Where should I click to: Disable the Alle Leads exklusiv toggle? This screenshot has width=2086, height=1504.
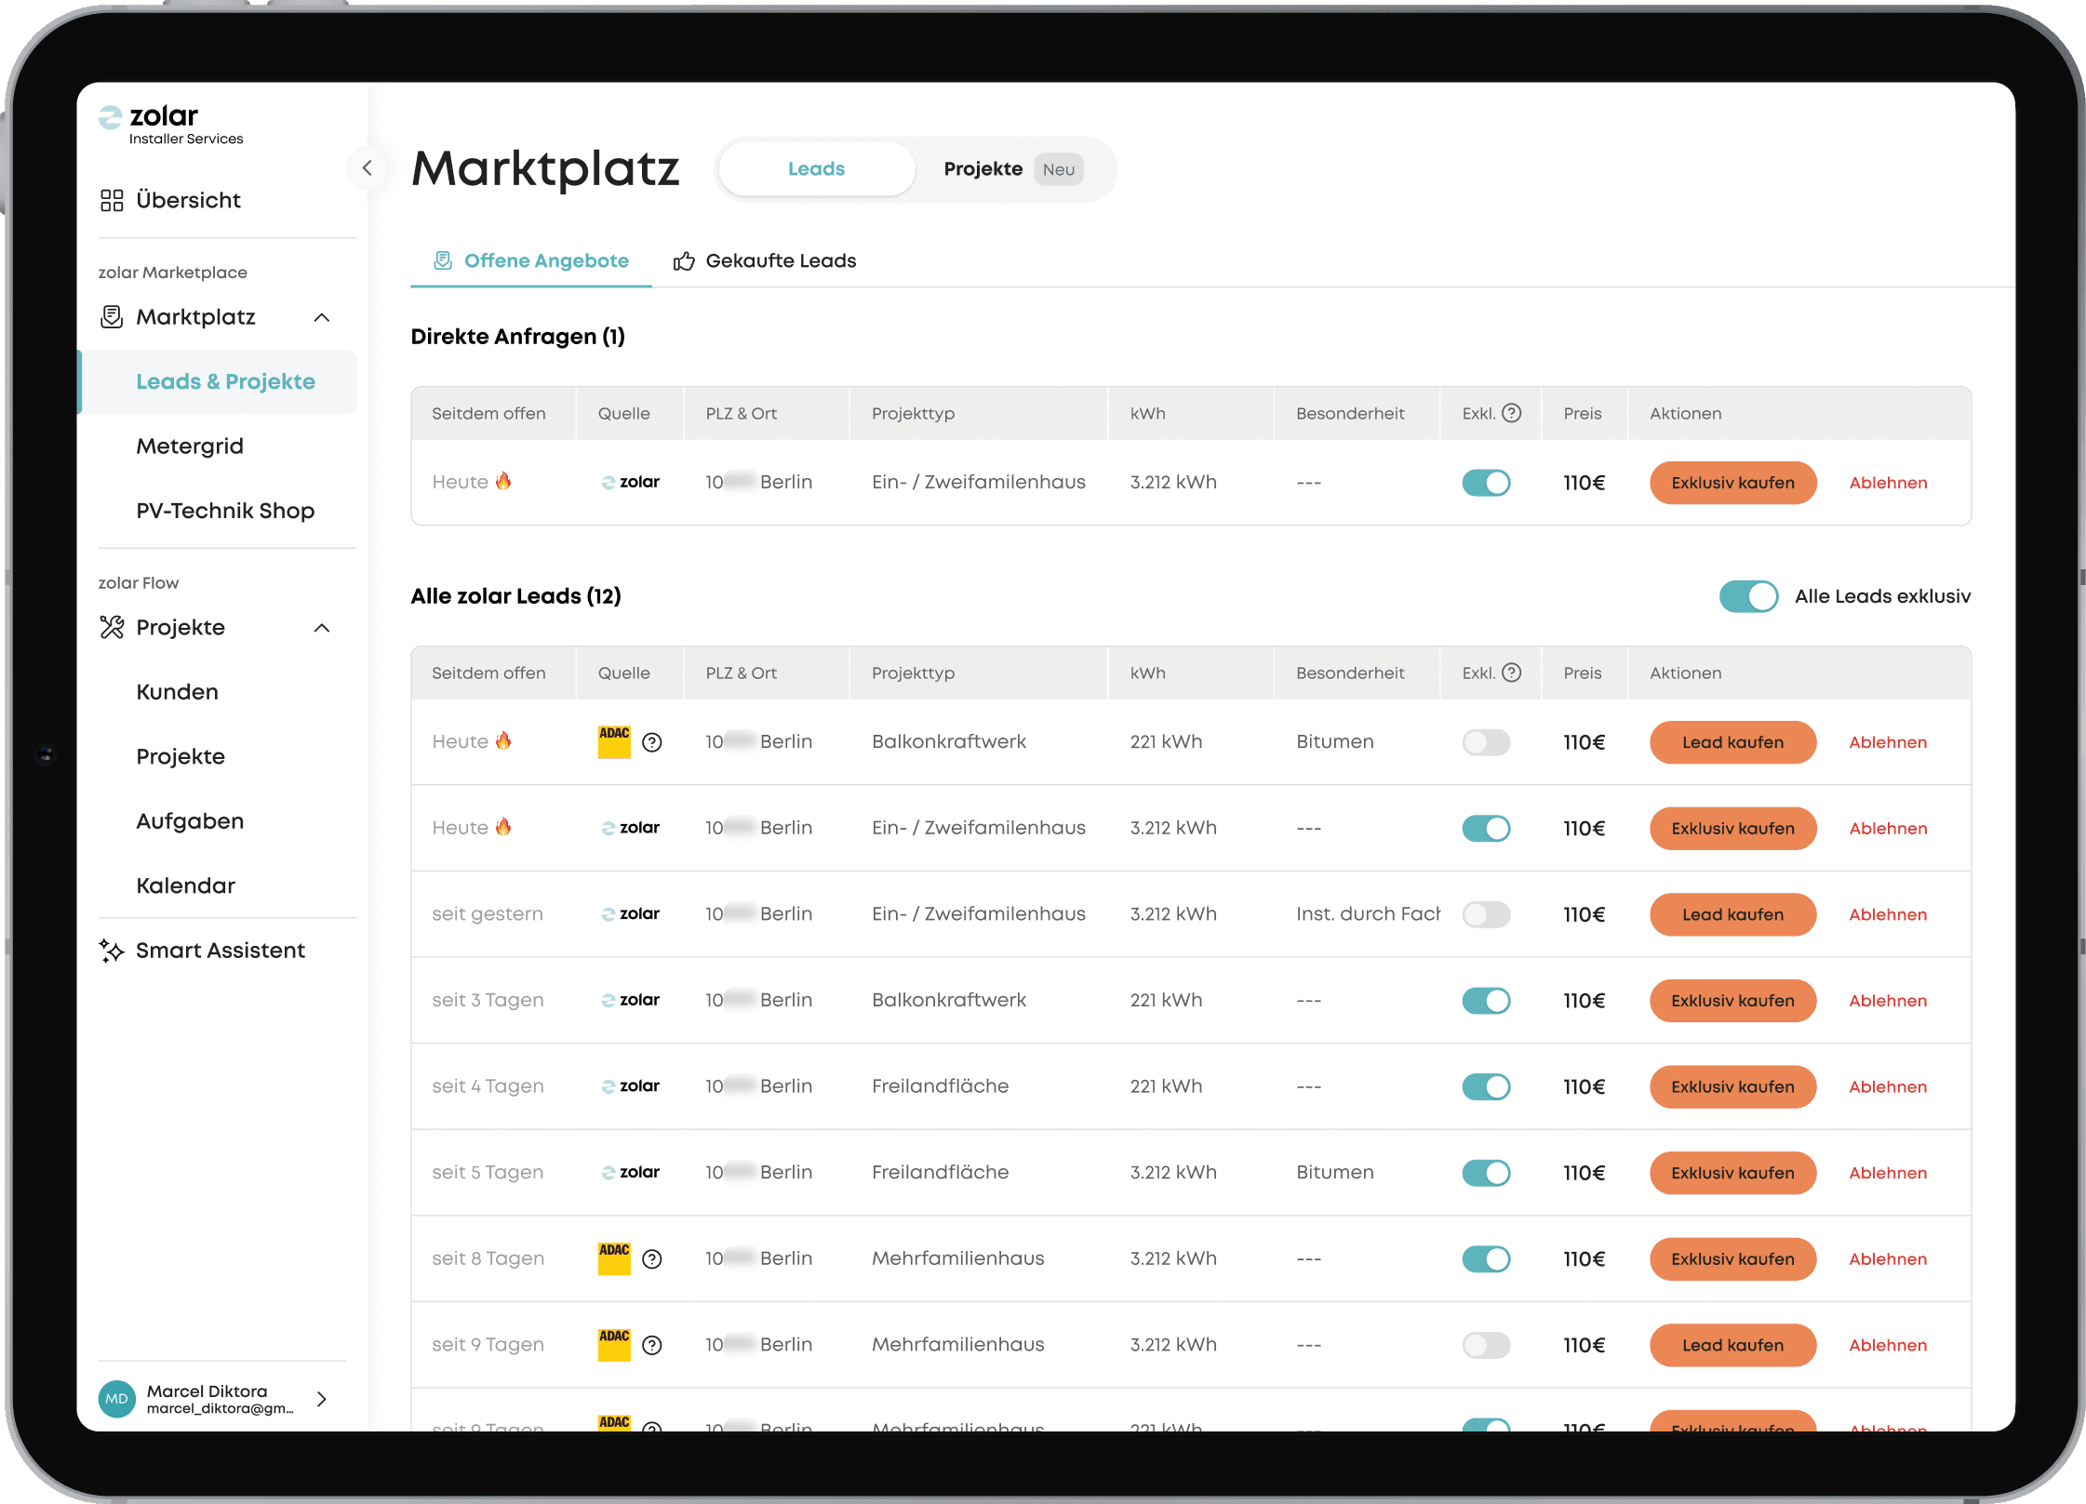[x=1747, y=596]
